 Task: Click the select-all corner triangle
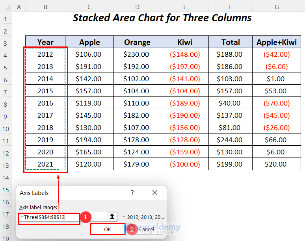[x=6, y=7]
